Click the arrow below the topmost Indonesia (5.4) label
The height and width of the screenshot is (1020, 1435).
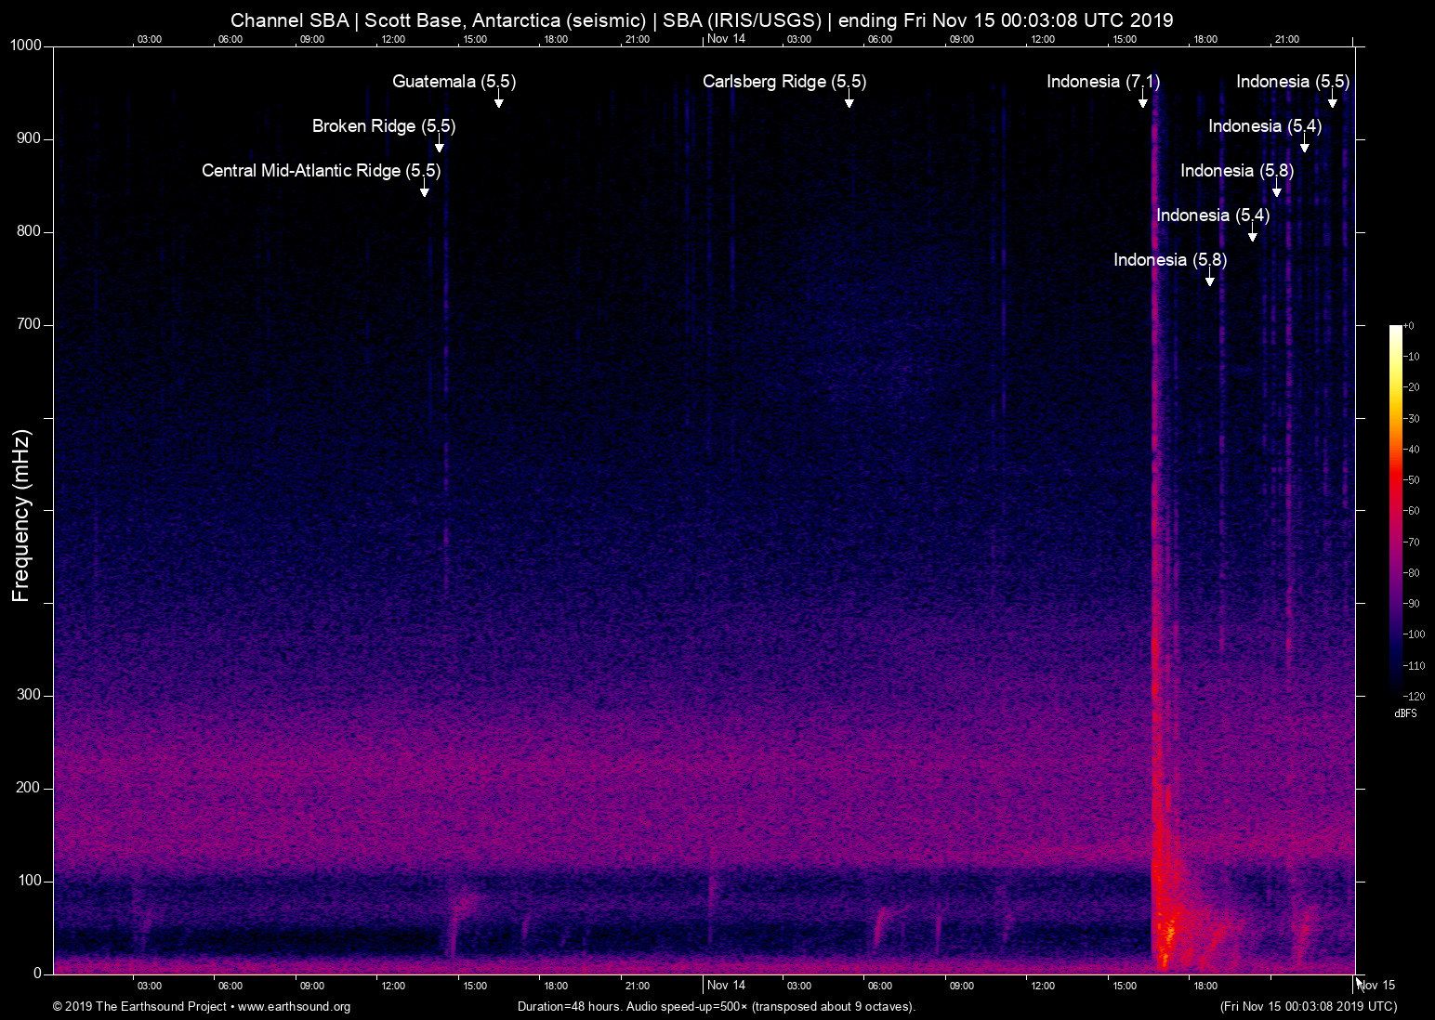point(1304,146)
